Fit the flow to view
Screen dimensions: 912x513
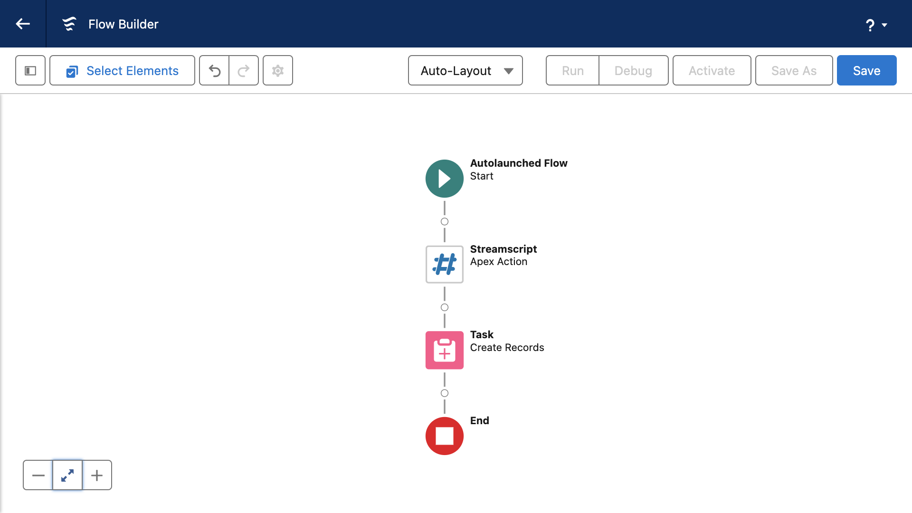point(67,475)
